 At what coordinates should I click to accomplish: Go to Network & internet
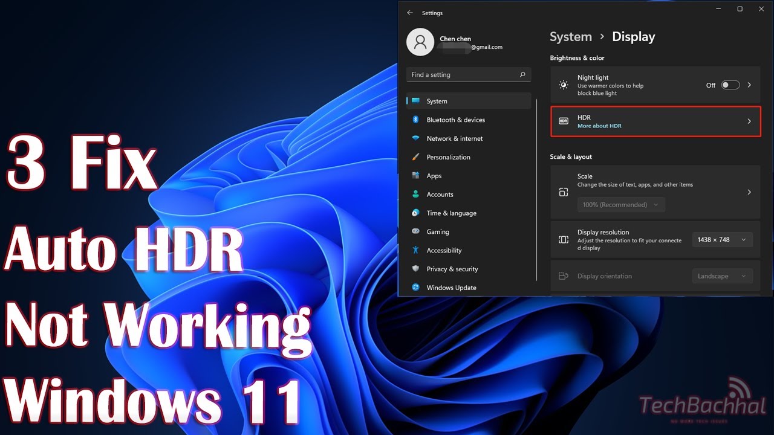(x=469, y=138)
